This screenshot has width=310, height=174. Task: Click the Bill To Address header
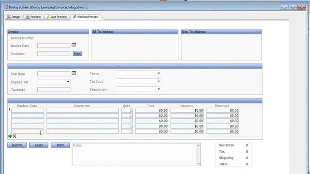click(x=135, y=32)
